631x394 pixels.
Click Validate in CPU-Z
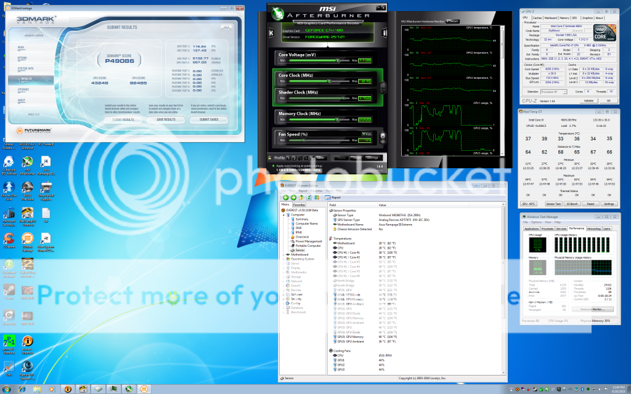click(588, 101)
